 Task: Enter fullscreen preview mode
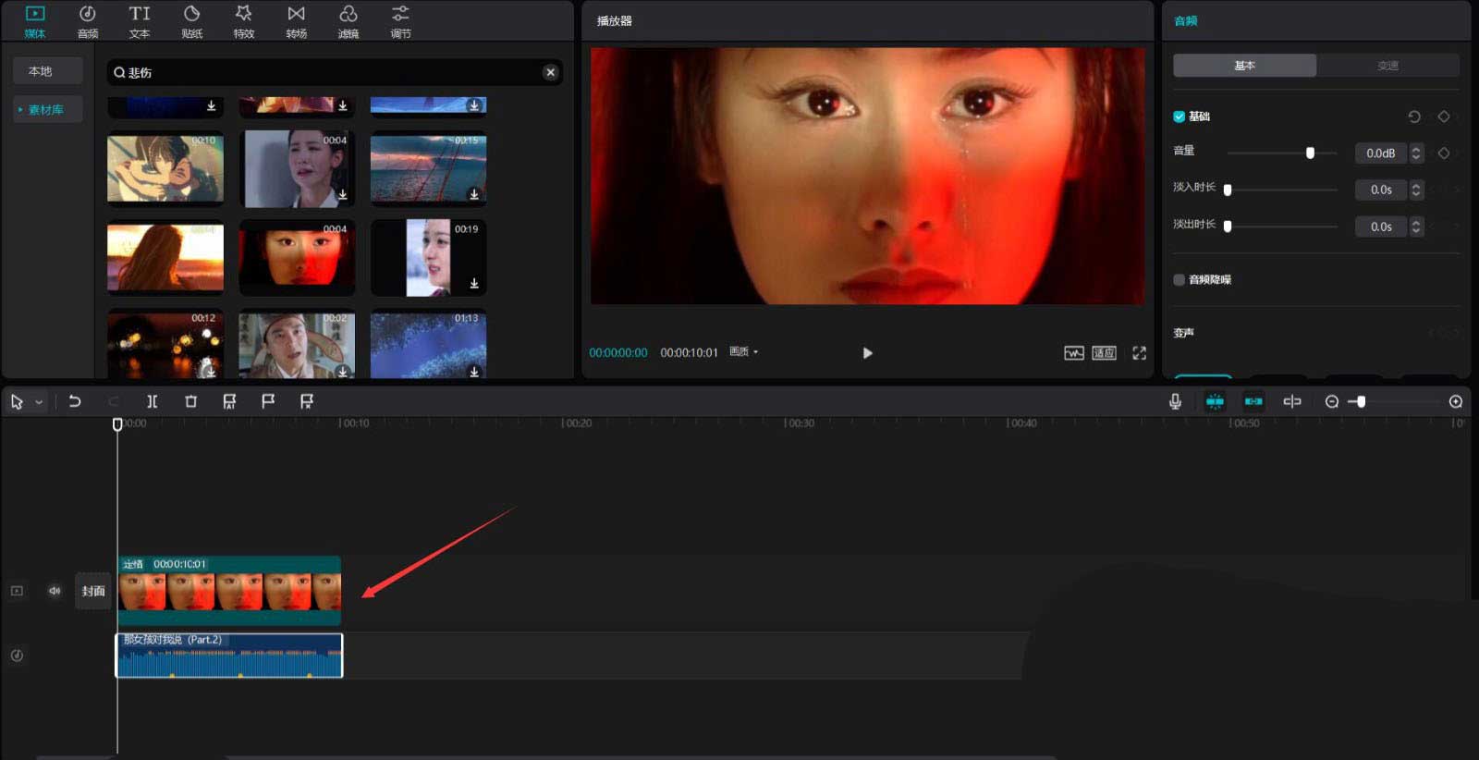(x=1139, y=352)
